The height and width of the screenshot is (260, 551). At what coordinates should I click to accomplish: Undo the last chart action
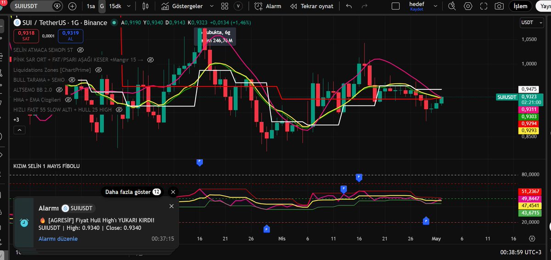[349, 6]
